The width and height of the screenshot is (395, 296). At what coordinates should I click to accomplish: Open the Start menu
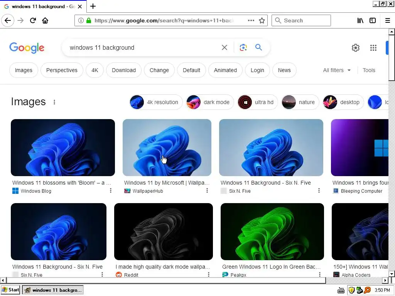pos(10,290)
